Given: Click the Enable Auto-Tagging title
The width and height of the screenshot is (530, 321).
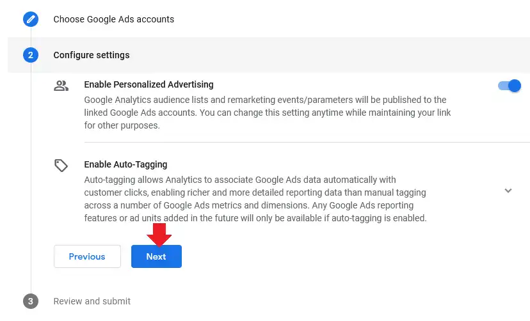Looking at the screenshot, I should (x=125, y=164).
